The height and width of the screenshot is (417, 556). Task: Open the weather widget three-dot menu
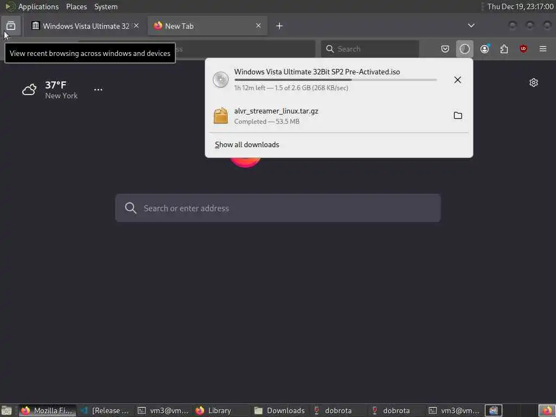point(98,90)
